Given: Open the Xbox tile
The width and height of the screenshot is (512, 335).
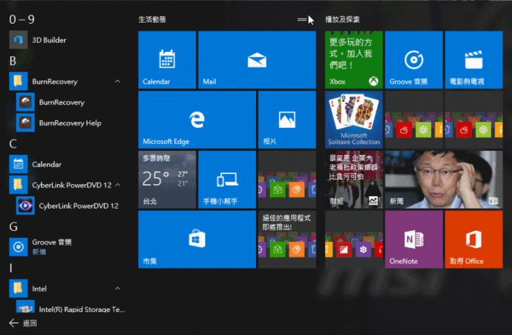Looking at the screenshot, I should pos(354,60).
